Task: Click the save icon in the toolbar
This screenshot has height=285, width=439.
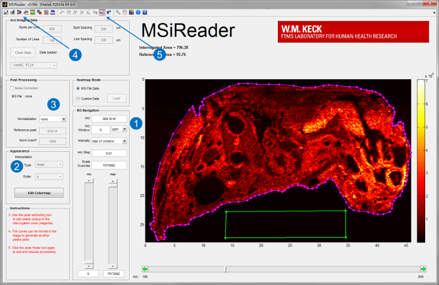Action: point(6,13)
